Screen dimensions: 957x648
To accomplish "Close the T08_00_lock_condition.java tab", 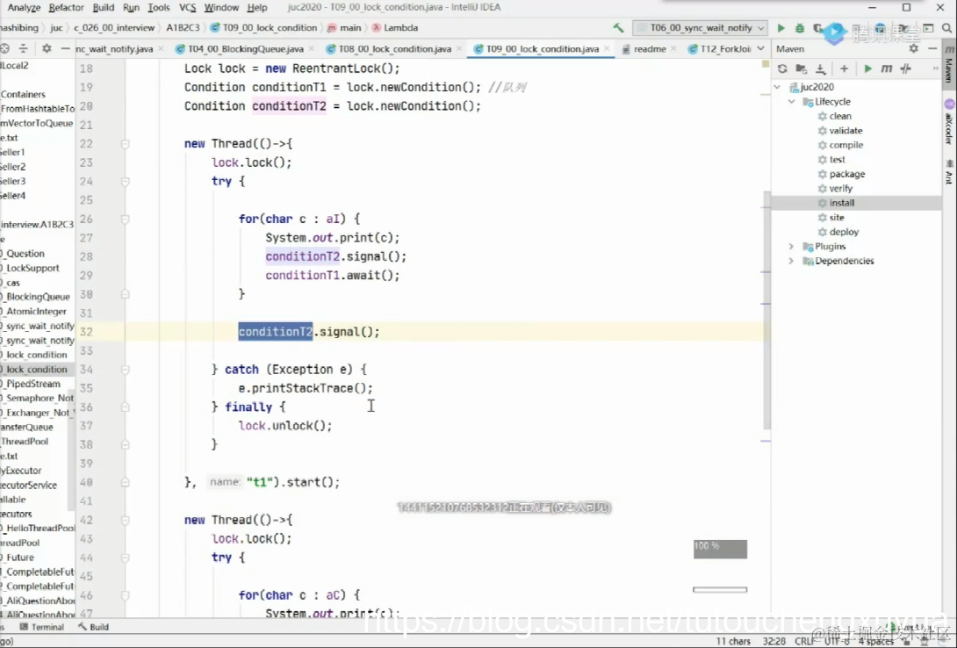I will (x=459, y=48).
